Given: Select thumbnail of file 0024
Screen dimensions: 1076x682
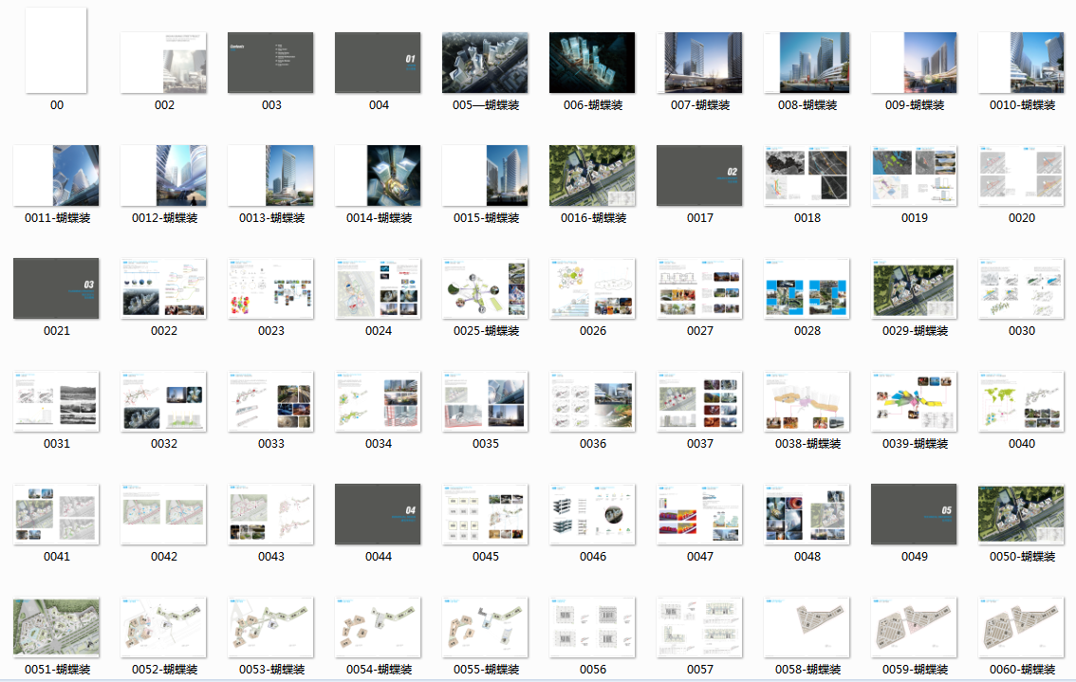Looking at the screenshot, I should pos(378,288).
